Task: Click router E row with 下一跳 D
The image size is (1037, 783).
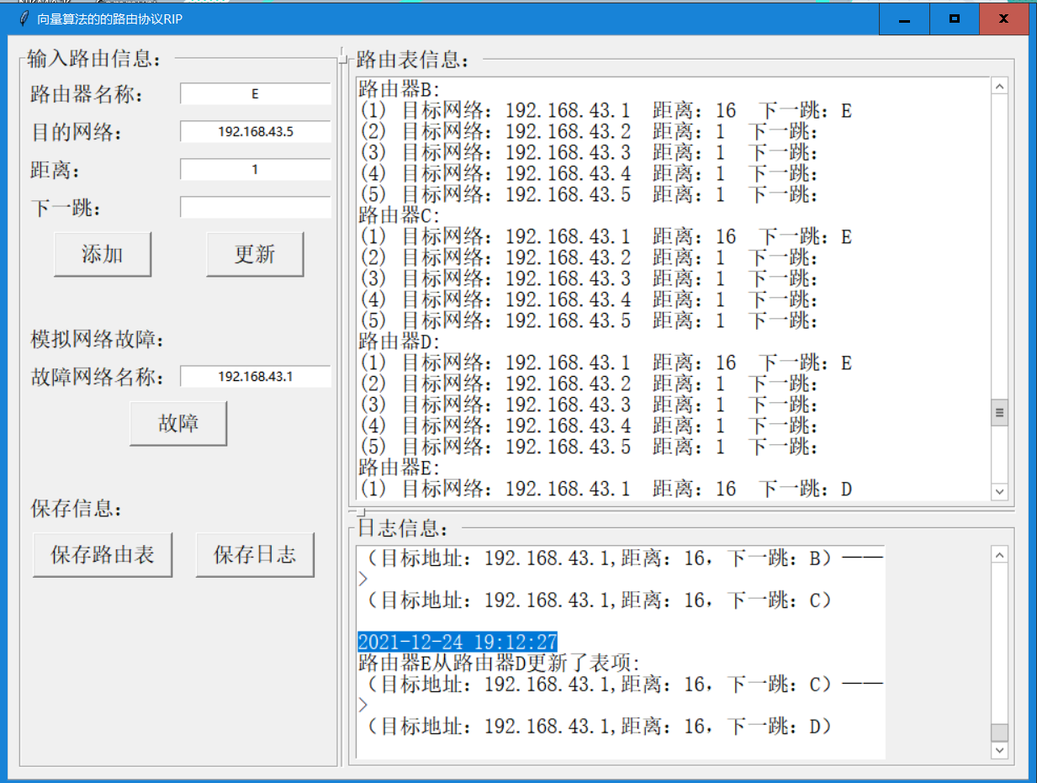Action: click(606, 489)
